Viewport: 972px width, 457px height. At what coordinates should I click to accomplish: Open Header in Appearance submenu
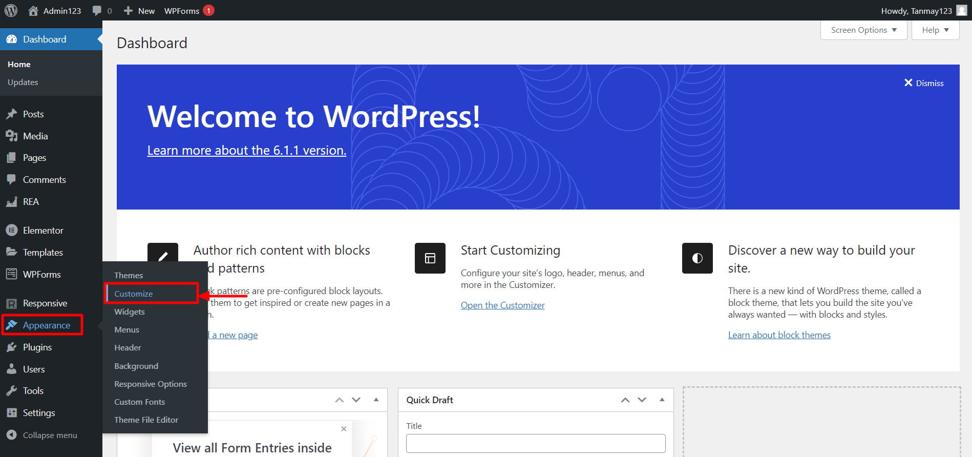point(128,347)
